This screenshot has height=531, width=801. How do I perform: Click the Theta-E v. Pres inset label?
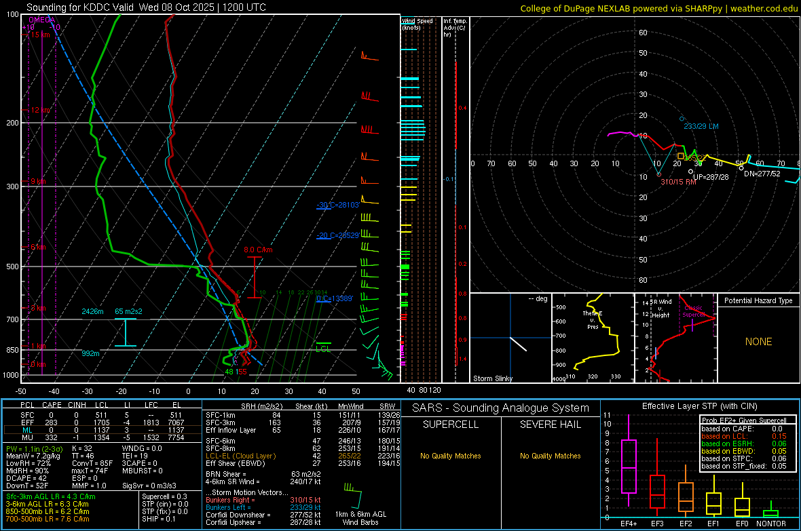point(592,320)
